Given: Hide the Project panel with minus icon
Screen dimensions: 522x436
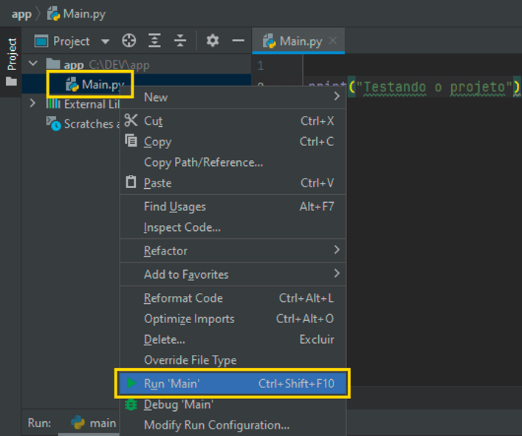Looking at the screenshot, I should tap(238, 41).
